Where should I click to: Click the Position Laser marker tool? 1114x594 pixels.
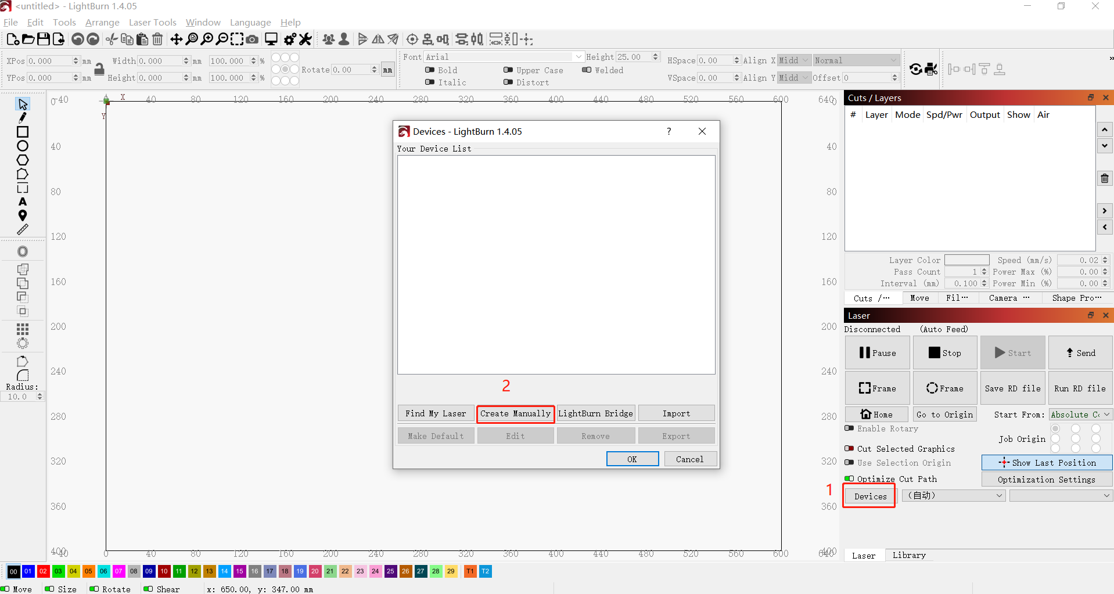tap(23, 215)
